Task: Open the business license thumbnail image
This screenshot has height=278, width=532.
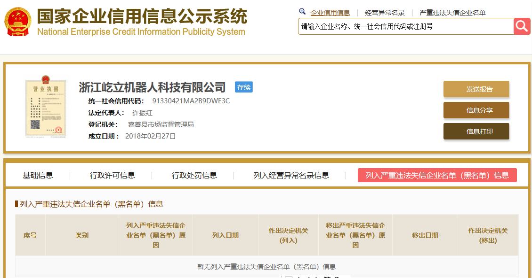Action: [x=46, y=106]
